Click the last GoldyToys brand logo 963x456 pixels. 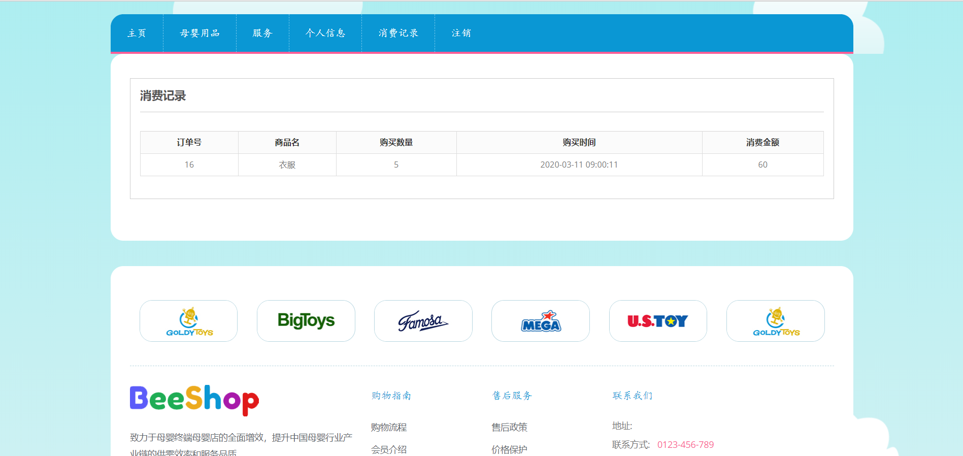(x=776, y=321)
